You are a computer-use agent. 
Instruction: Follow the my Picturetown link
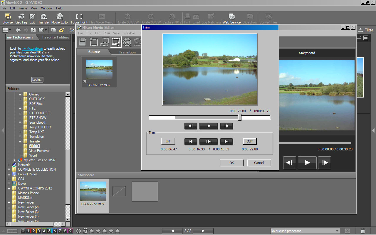[32, 48]
